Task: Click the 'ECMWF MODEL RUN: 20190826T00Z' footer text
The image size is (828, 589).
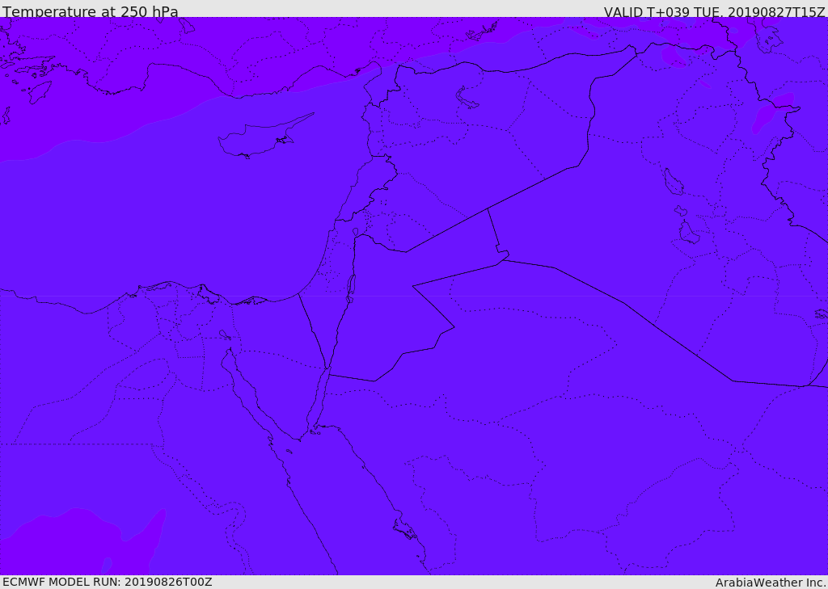Action: [108, 582]
